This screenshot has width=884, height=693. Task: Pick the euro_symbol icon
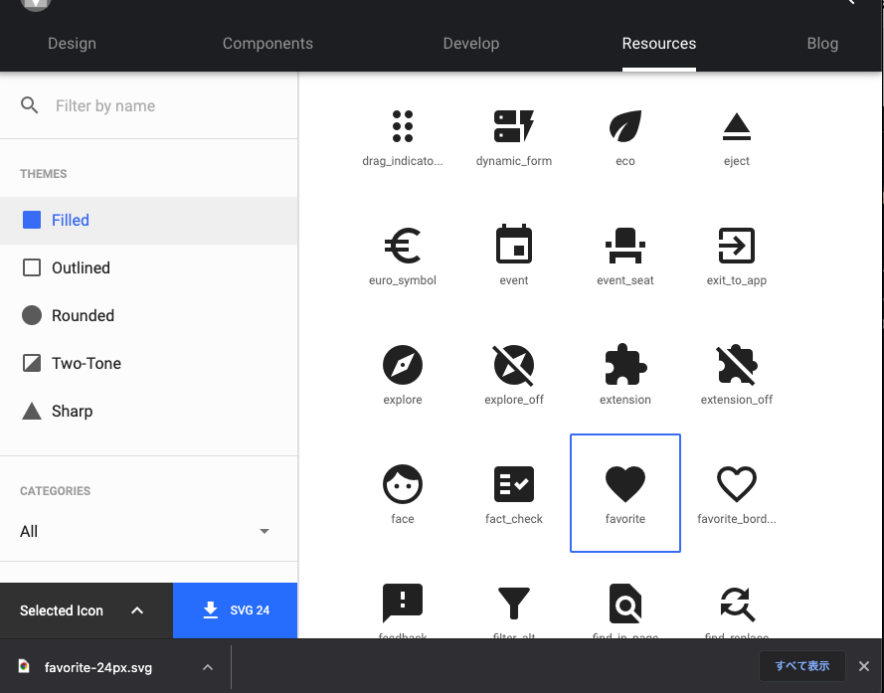(403, 246)
